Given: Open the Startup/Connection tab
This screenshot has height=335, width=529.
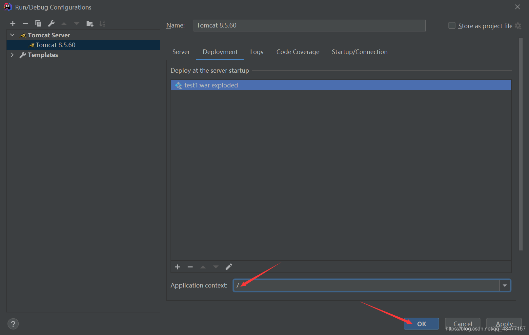Looking at the screenshot, I should [359, 52].
